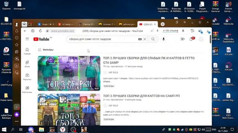
Task: Open Shorts in the sidebar
Action: coord(27,64)
